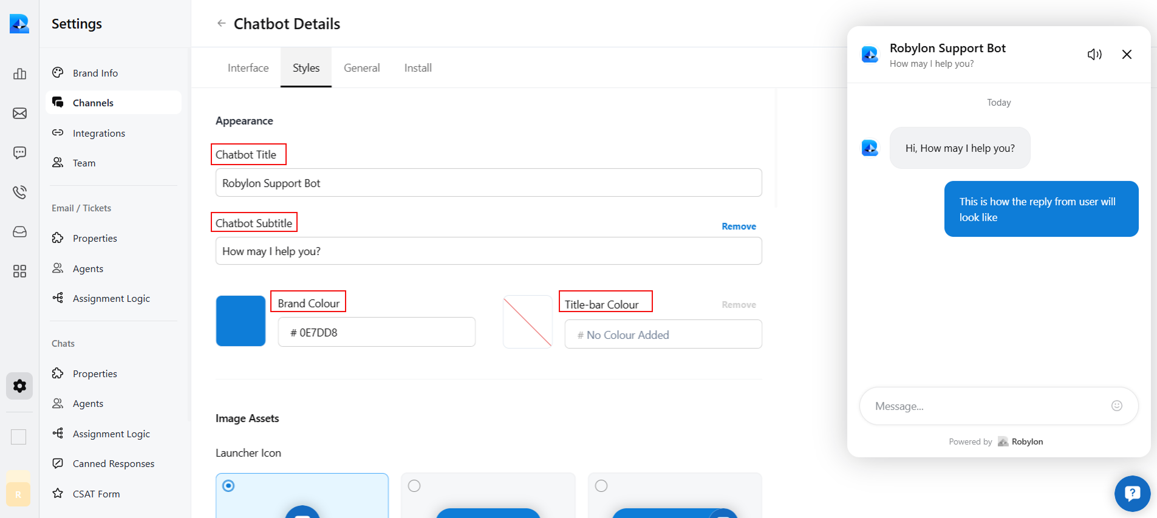Go back using the arrow beside Chatbot Details
The height and width of the screenshot is (518, 1157).
pyautogui.click(x=221, y=24)
